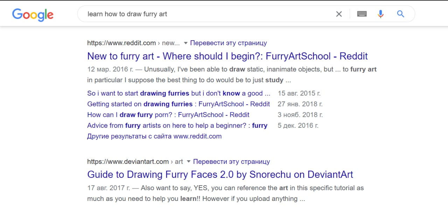Open 'Advice from furry artists on here' sitelink
The image size is (448, 210).
pyautogui.click(x=177, y=125)
